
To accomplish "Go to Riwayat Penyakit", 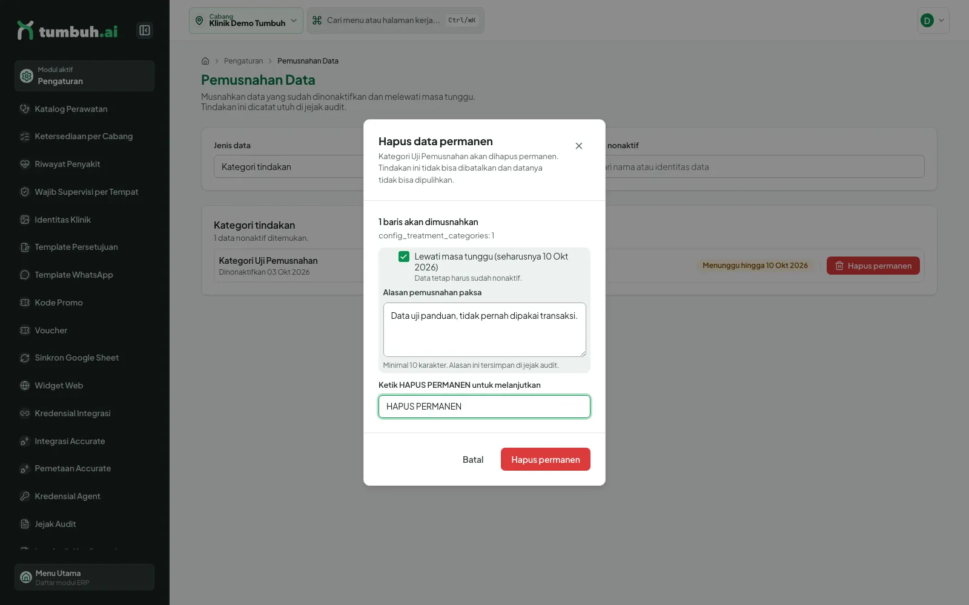I will pyautogui.click(x=67, y=164).
